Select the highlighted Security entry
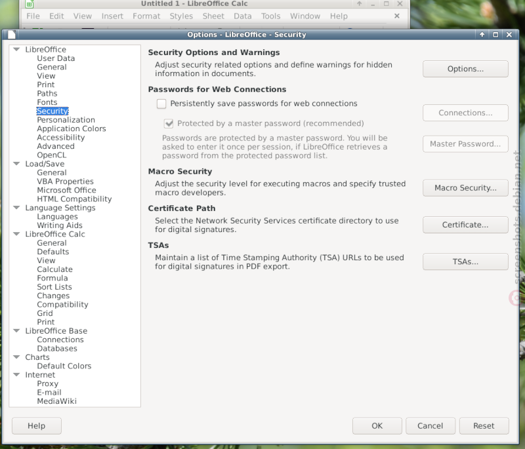 click(x=52, y=111)
